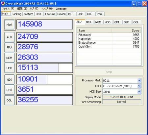Click the Score column header
This screenshot has height=135, width=148.
coord(126,30)
